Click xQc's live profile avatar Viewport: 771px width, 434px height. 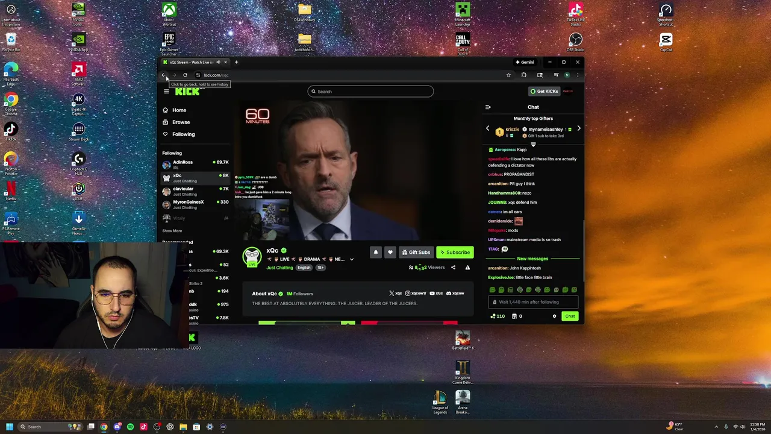pyautogui.click(x=252, y=257)
